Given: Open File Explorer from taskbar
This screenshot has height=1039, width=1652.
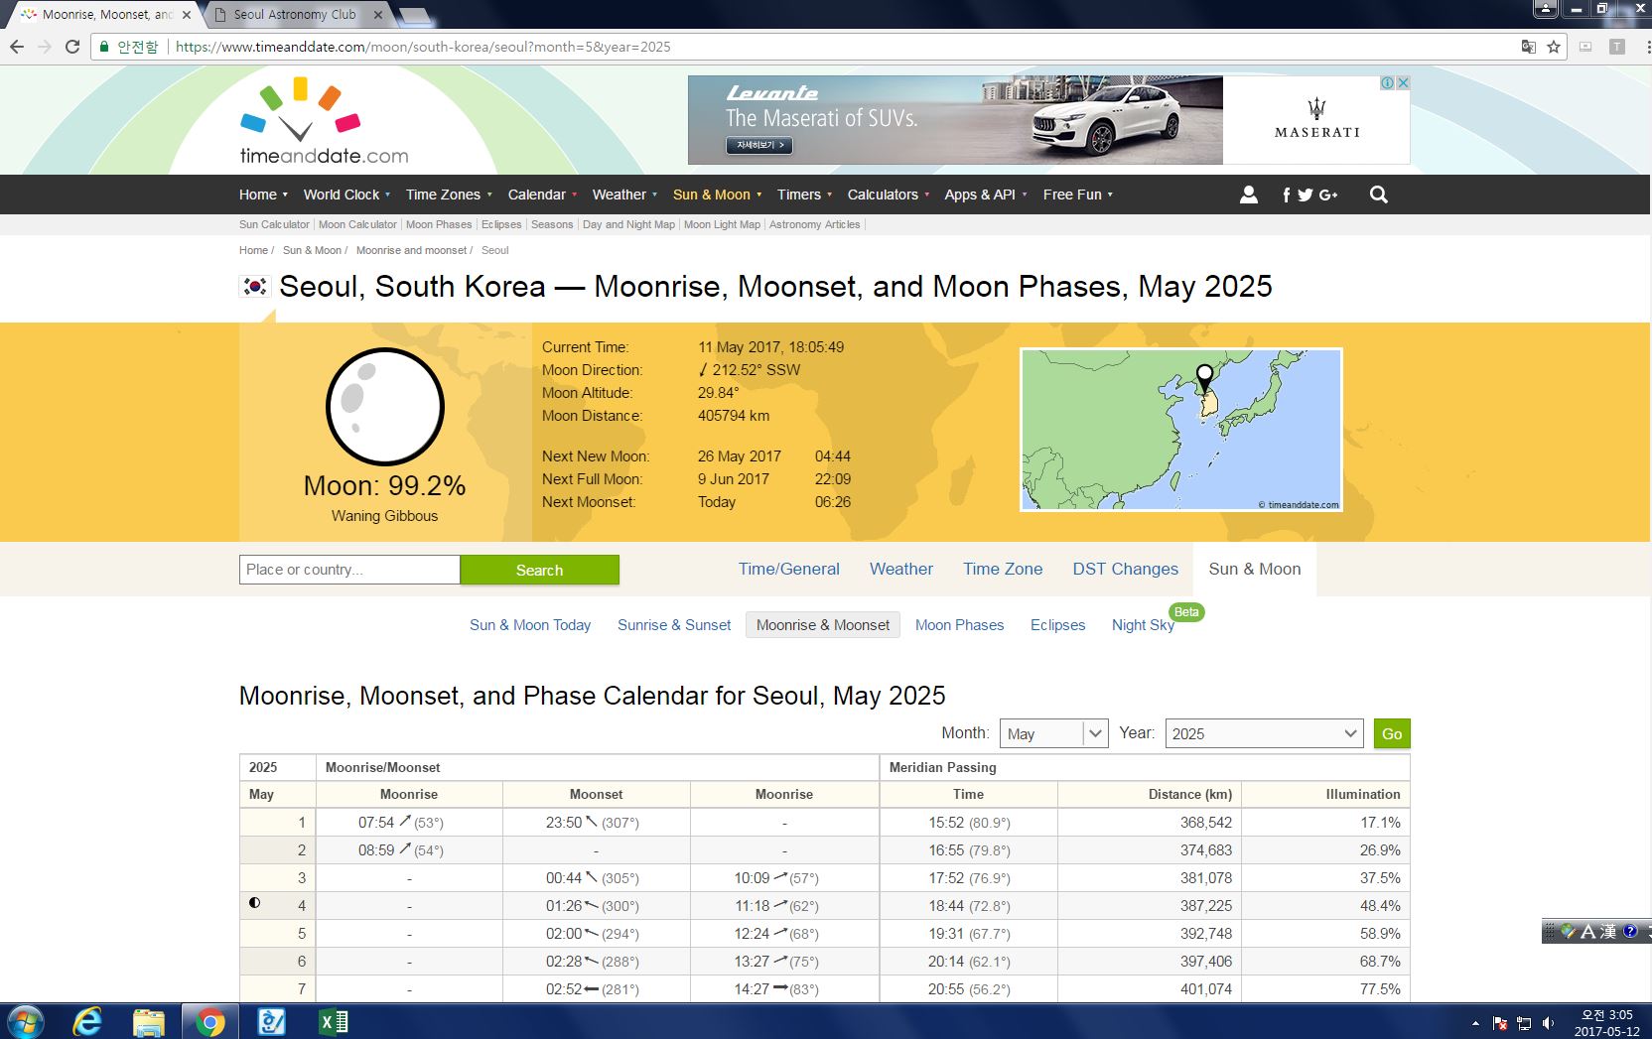Looking at the screenshot, I should [149, 1021].
